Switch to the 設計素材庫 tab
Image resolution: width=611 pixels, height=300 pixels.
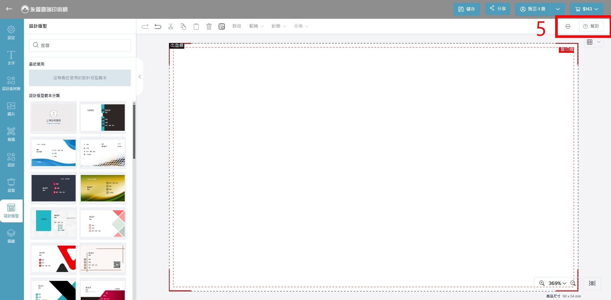click(x=11, y=83)
